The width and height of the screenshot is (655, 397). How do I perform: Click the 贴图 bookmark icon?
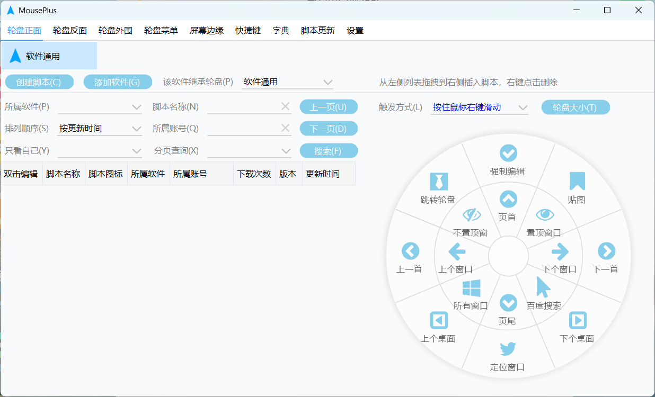click(577, 181)
